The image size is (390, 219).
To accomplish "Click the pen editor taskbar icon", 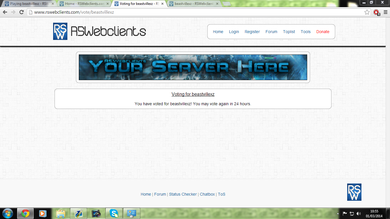I will [78, 213].
